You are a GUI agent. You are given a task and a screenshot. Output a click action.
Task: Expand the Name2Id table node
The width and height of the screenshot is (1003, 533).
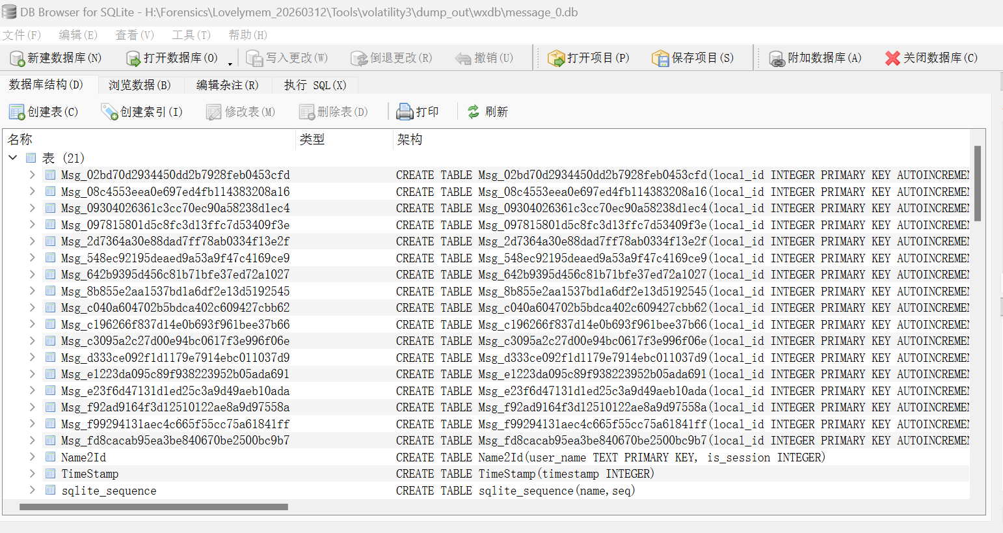click(32, 457)
